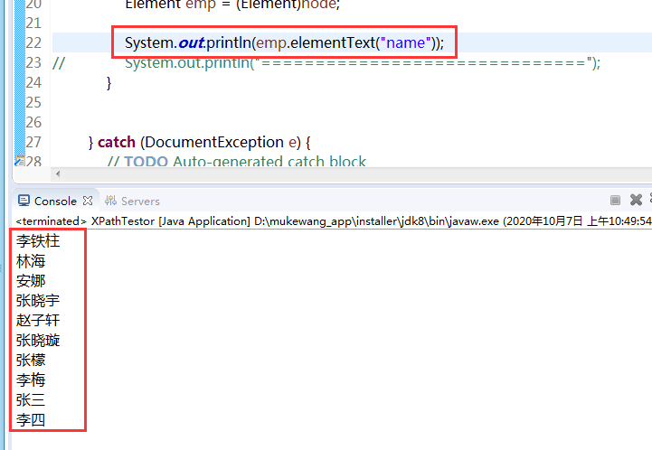The width and height of the screenshot is (652, 450).
Task: Click console output line 赵子轩
Action: coord(38,321)
